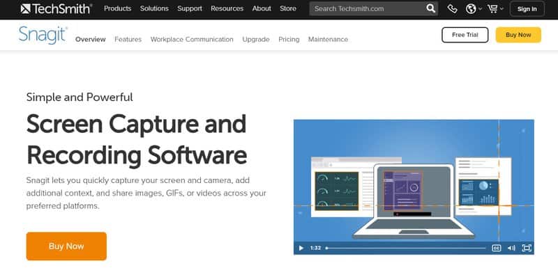This screenshot has height=268, width=558.
Task: Go to the Store
Action: [288, 8]
